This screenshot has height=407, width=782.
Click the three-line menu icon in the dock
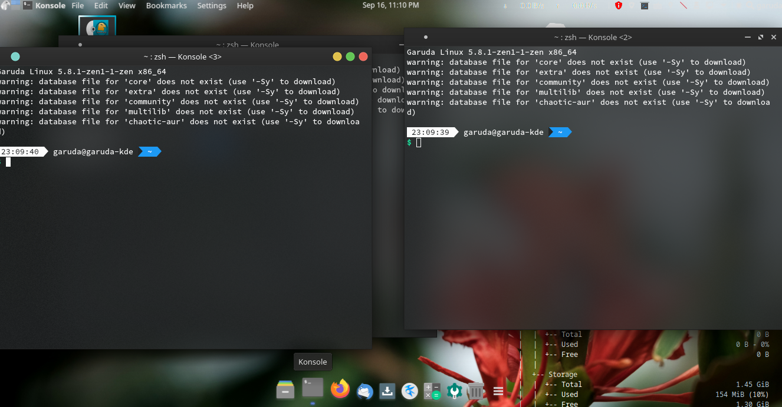[498, 391]
